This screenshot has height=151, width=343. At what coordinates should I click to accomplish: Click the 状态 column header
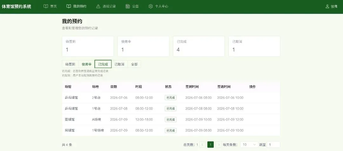(x=168, y=87)
